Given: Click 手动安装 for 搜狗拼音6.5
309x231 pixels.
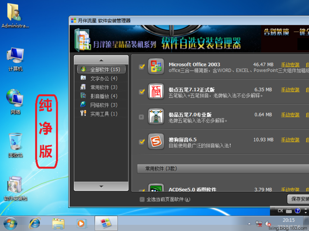Looking at the screenshot, I should 290,140.
